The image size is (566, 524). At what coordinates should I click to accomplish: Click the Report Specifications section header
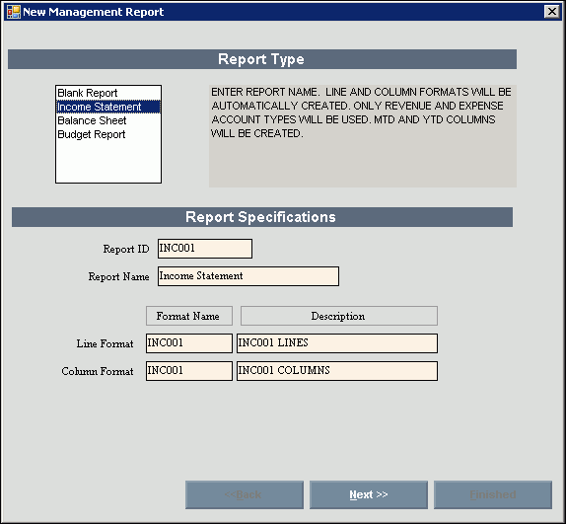(x=262, y=217)
